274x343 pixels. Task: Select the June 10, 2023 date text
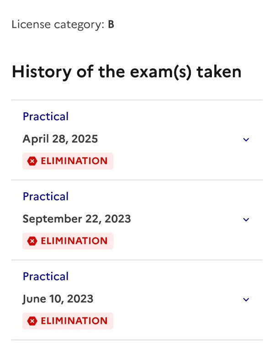tap(58, 299)
